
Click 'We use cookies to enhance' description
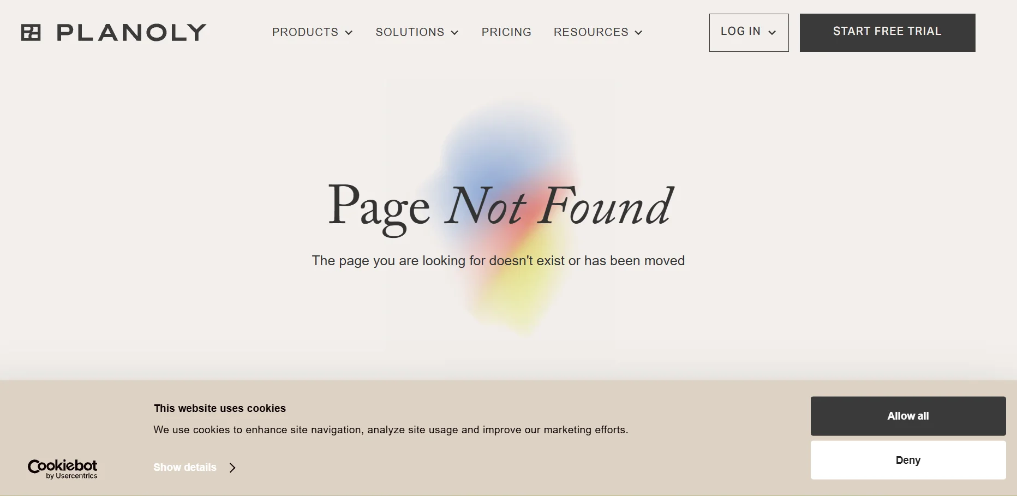(x=391, y=429)
